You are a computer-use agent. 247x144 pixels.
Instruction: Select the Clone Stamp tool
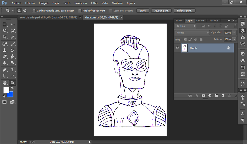point(5,50)
